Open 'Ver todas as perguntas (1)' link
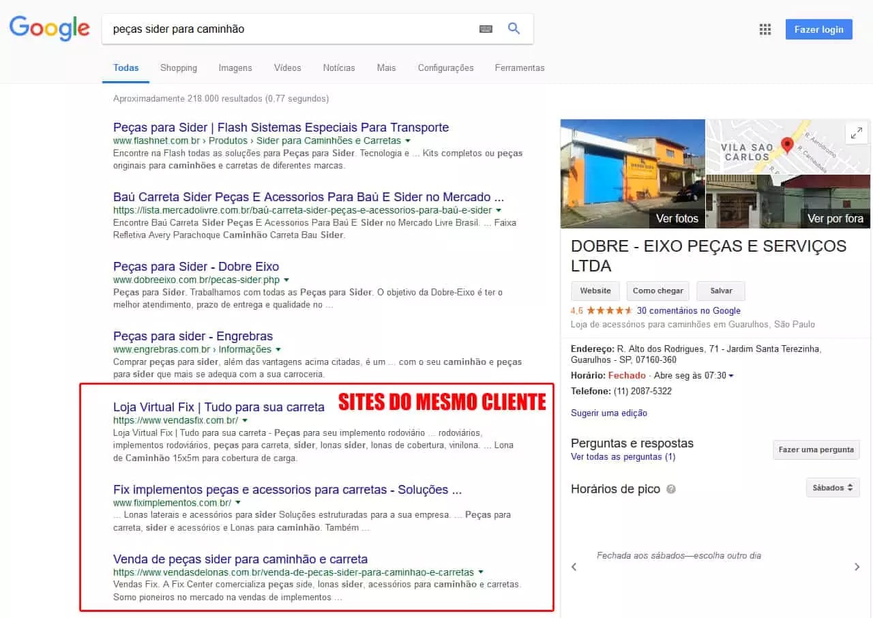This screenshot has height=618, width=873. (623, 456)
